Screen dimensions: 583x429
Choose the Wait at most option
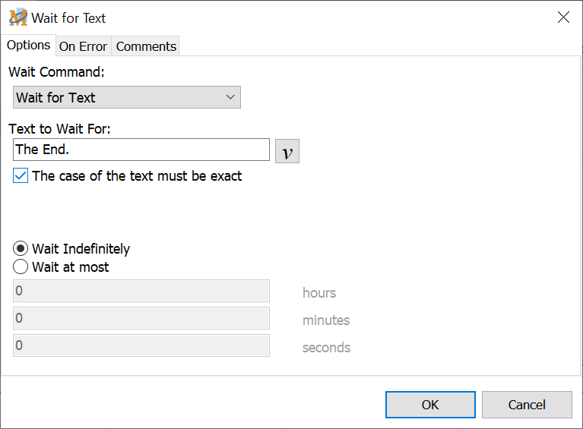click(21, 267)
